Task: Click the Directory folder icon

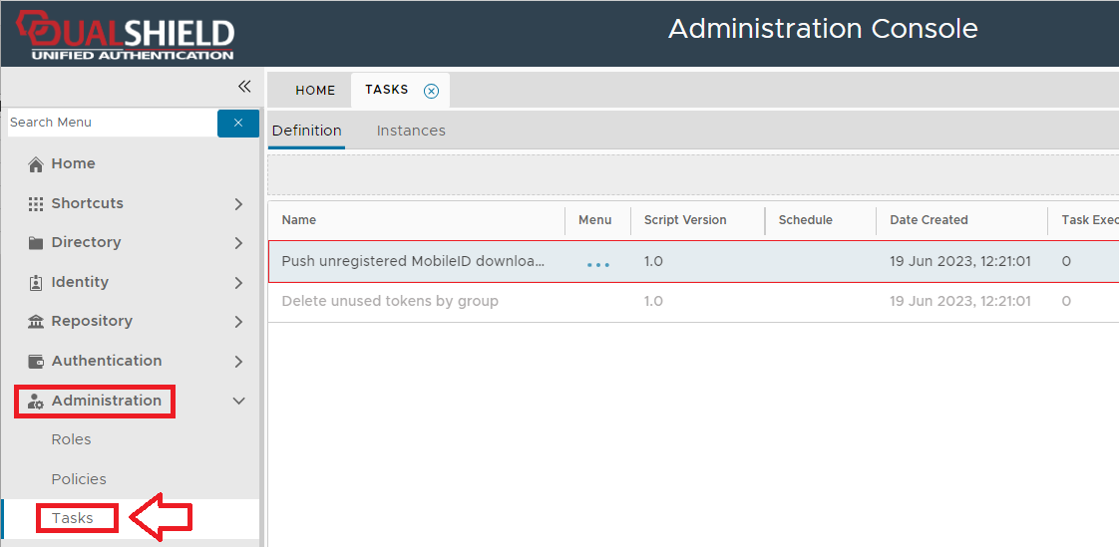Action: 36,243
